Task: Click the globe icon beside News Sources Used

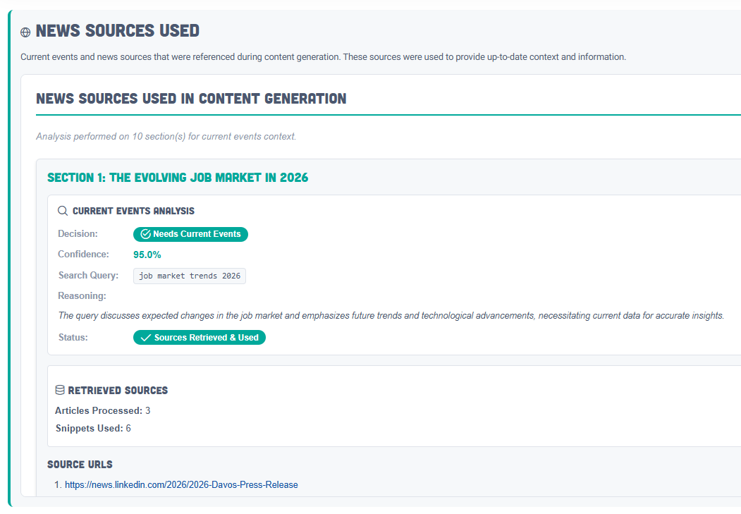Action: click(x=25, y=32)
